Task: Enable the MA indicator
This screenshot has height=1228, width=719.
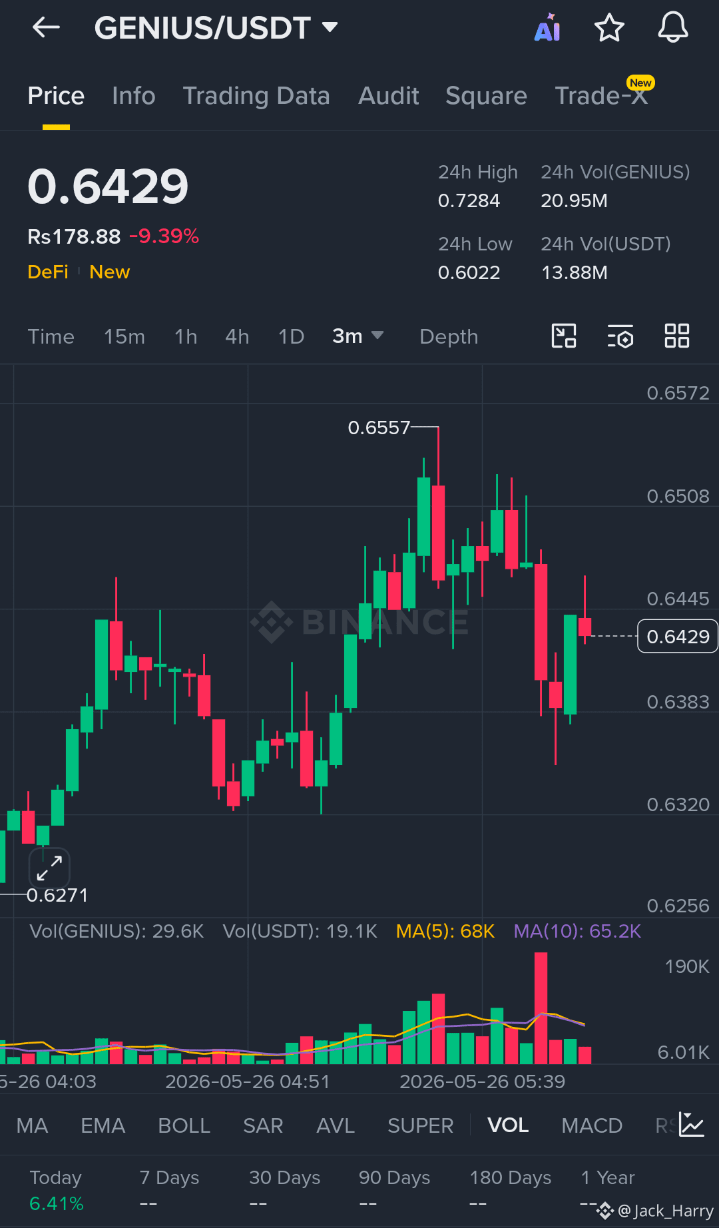Action: 32,1125
